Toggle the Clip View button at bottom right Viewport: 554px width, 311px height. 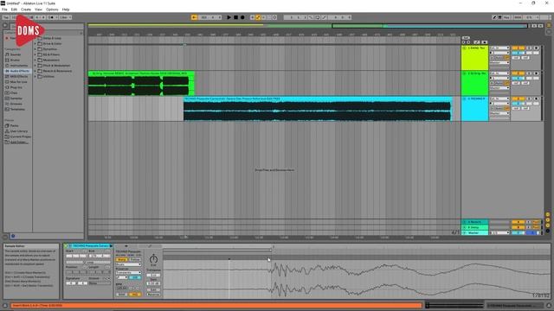[548, 305]
